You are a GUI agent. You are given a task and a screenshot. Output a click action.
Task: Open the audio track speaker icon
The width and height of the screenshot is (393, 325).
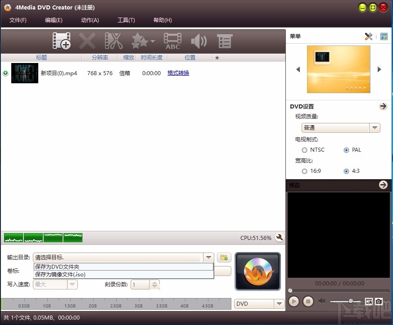tap(199, 41)
